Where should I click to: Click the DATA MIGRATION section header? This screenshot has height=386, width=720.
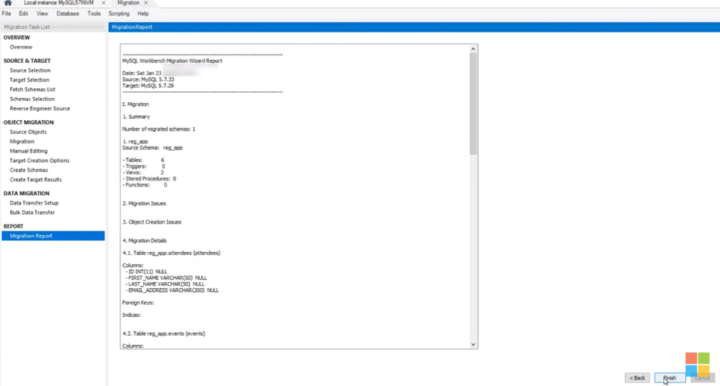(26, 193)
